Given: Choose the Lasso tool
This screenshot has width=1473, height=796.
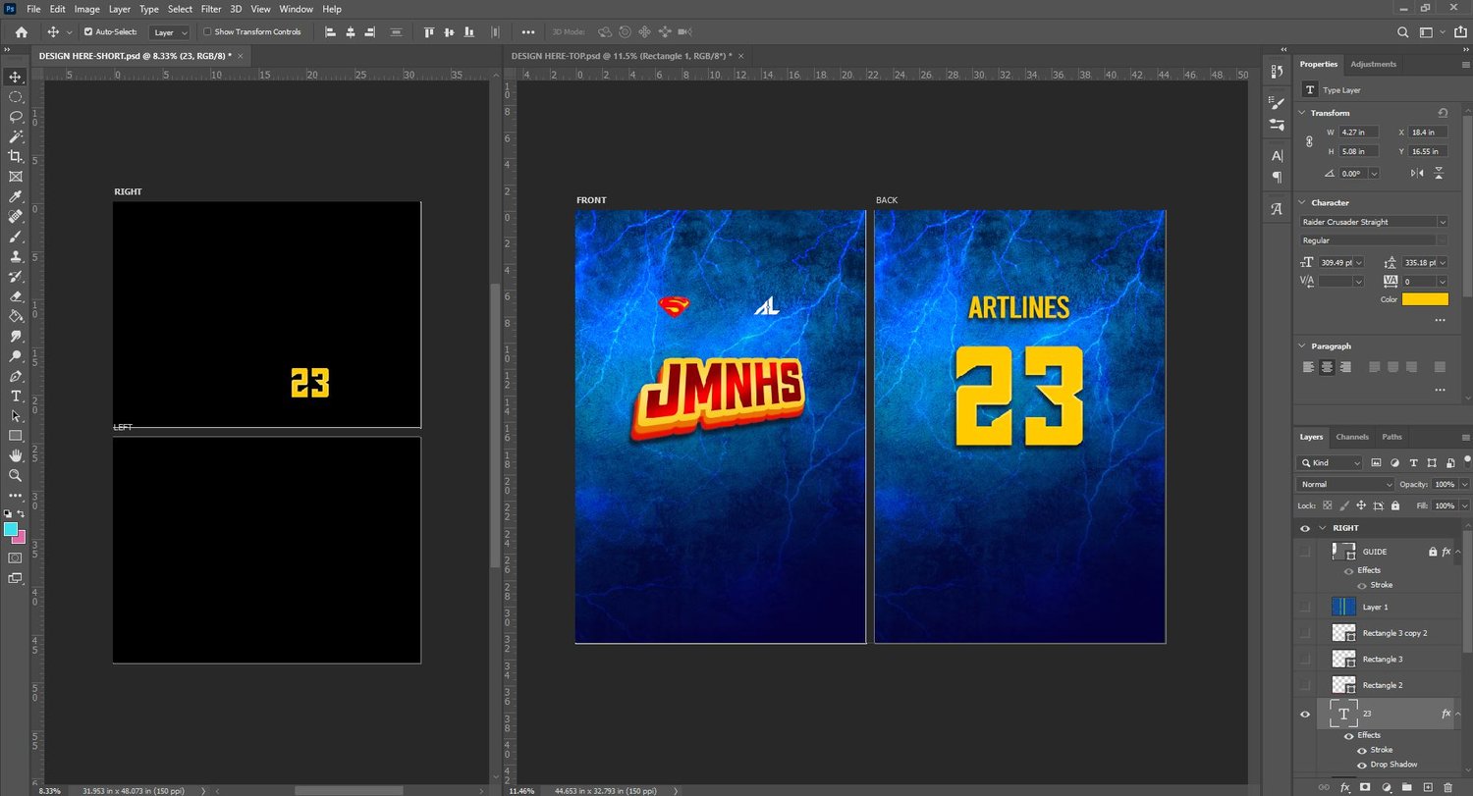Looking at the screenshot, I should 16,116.
